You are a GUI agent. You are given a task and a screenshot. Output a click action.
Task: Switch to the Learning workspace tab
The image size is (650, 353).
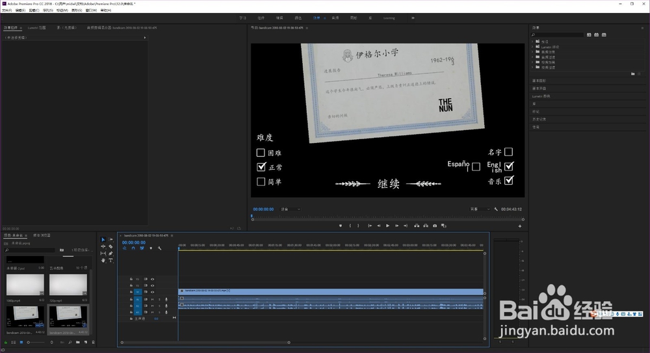point(389,18)
